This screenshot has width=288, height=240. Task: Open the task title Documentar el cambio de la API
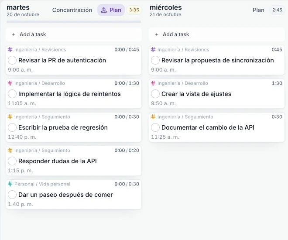pyautogui.click(x=208, y=127)
